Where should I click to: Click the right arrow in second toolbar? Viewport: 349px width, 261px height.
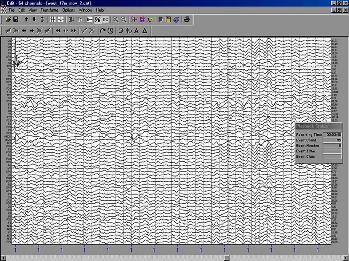(x=31, y=30)
